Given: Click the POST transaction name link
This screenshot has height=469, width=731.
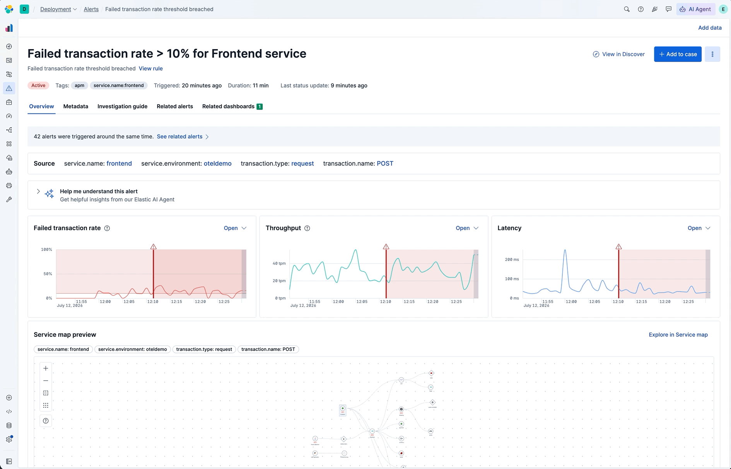Looking at the screenshot, I should pos(385,163).
